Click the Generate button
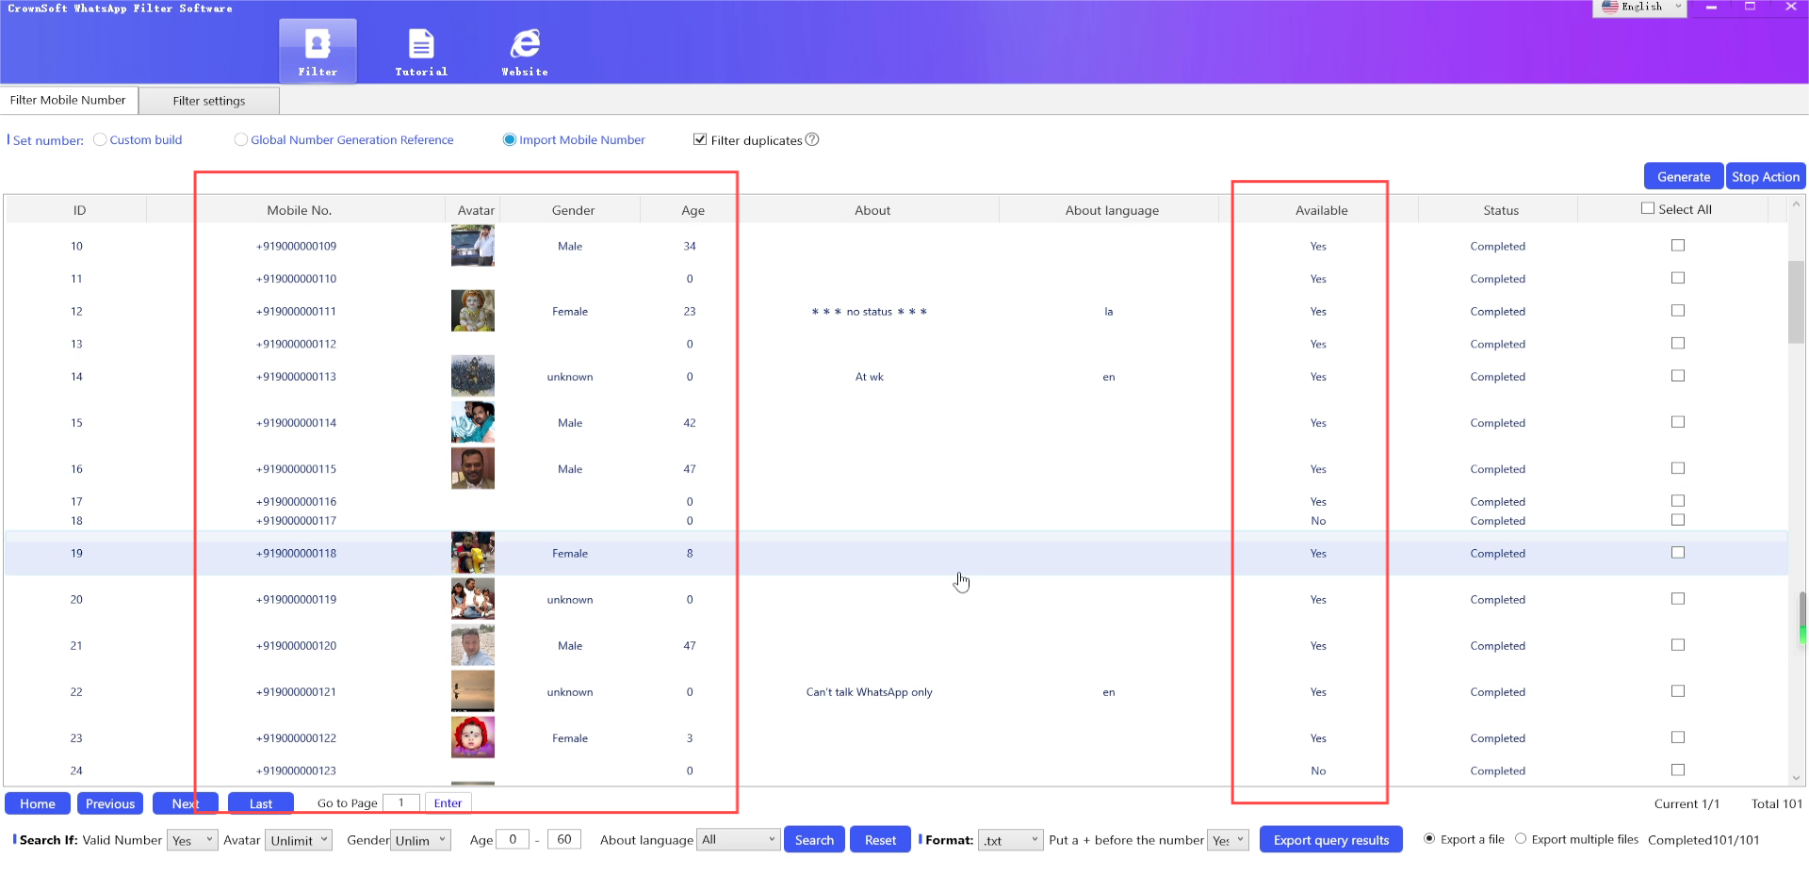1809x875 pixels. (1684, 176)
